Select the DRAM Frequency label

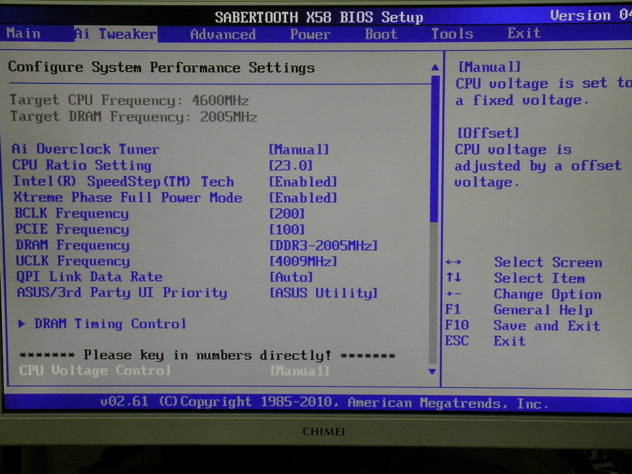pos(73,245)
